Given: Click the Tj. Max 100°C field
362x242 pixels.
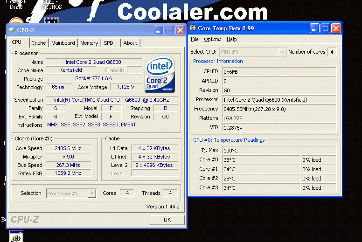Looking at the screenshot, I should pos(279,151).
